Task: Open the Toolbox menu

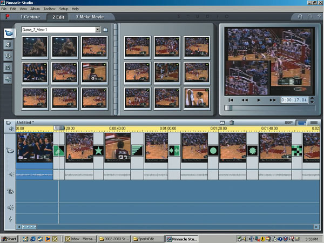Action: click(x=50, y=9)
